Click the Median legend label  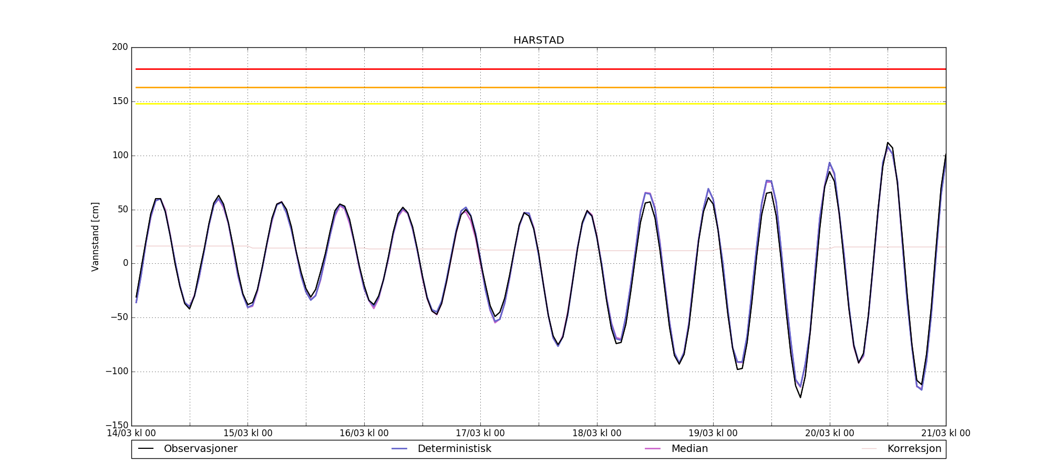click(689, 449)
